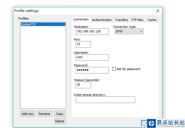Enable the Ask for password checkbox

(x=114, y=69)
